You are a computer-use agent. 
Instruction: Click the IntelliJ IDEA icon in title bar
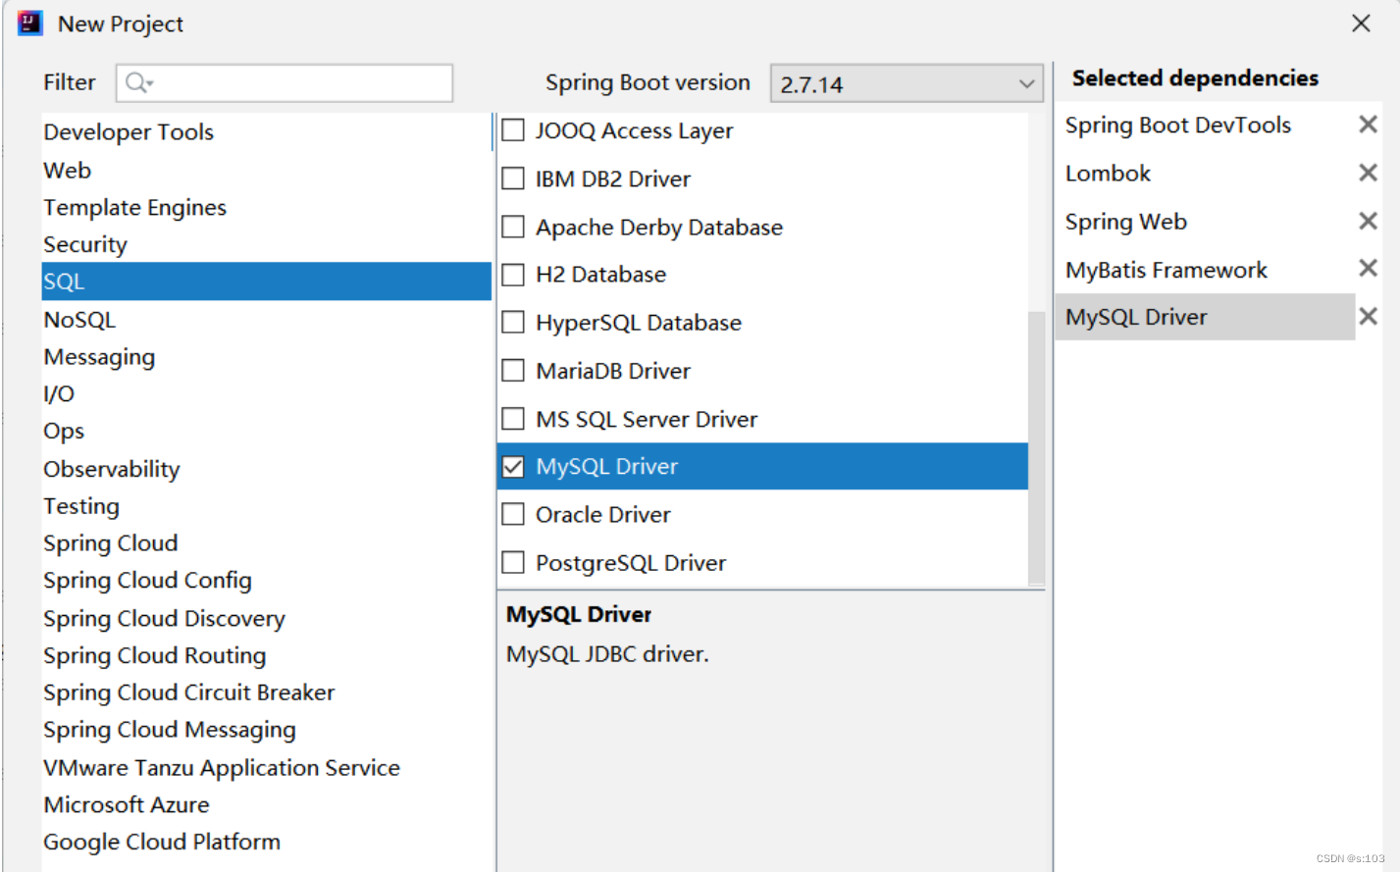pyautogui.click(x=30, y=23)
